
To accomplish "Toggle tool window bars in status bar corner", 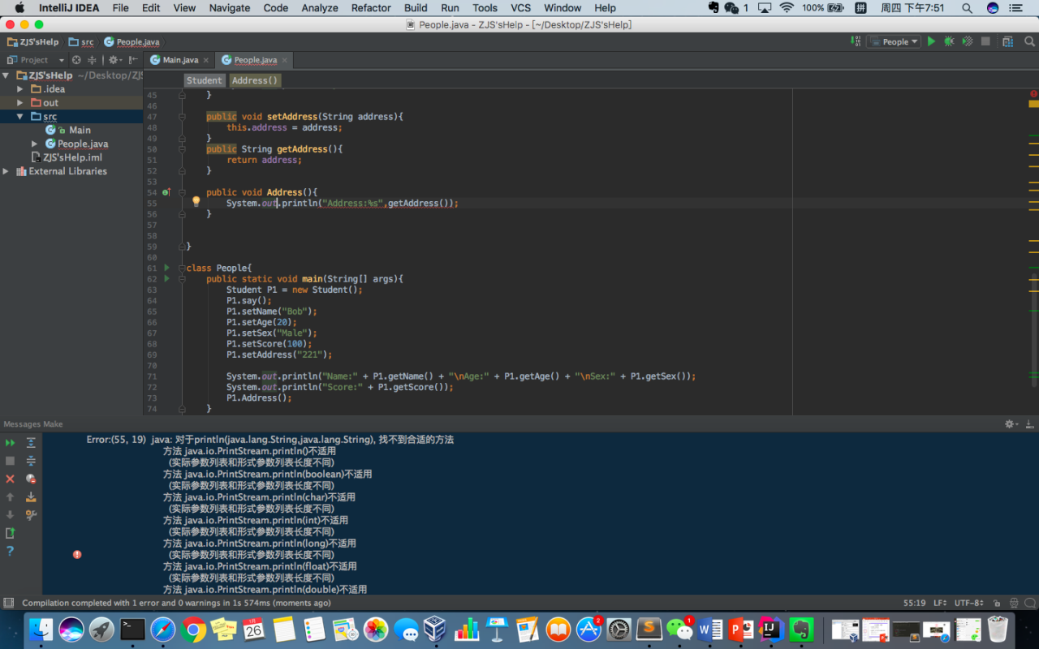I will (x=8, y=603).
